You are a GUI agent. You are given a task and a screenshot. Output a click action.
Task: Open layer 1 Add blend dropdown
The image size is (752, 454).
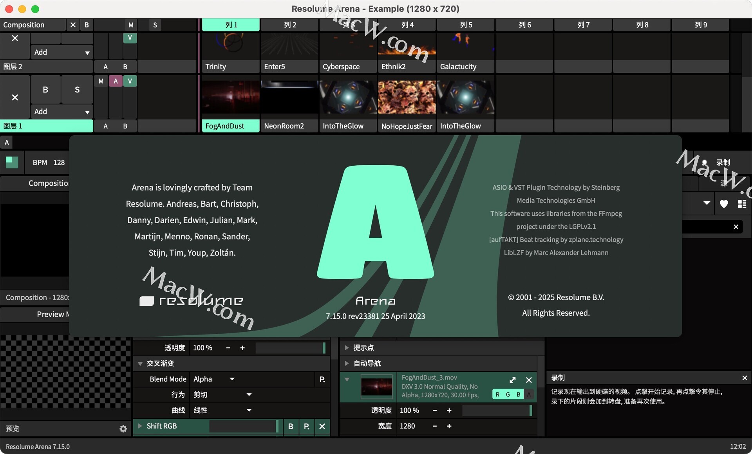click(x=61, y=112)
